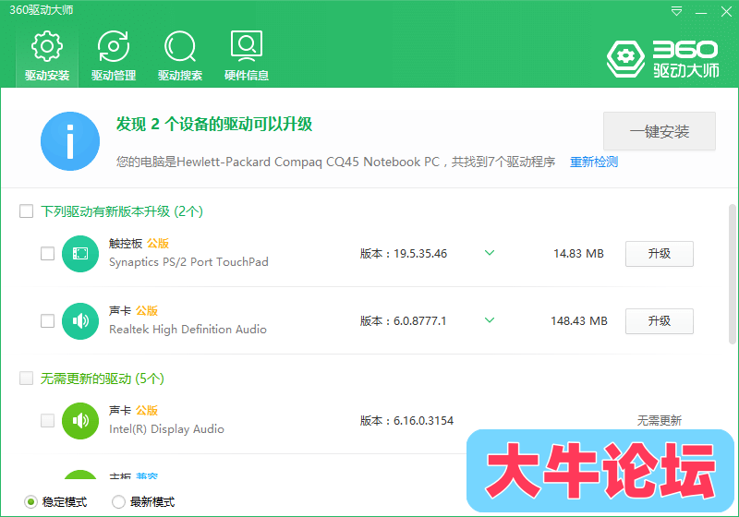739x517 pixels.
Task: Click the 重新检测 link
Action: tap(594, 162)
